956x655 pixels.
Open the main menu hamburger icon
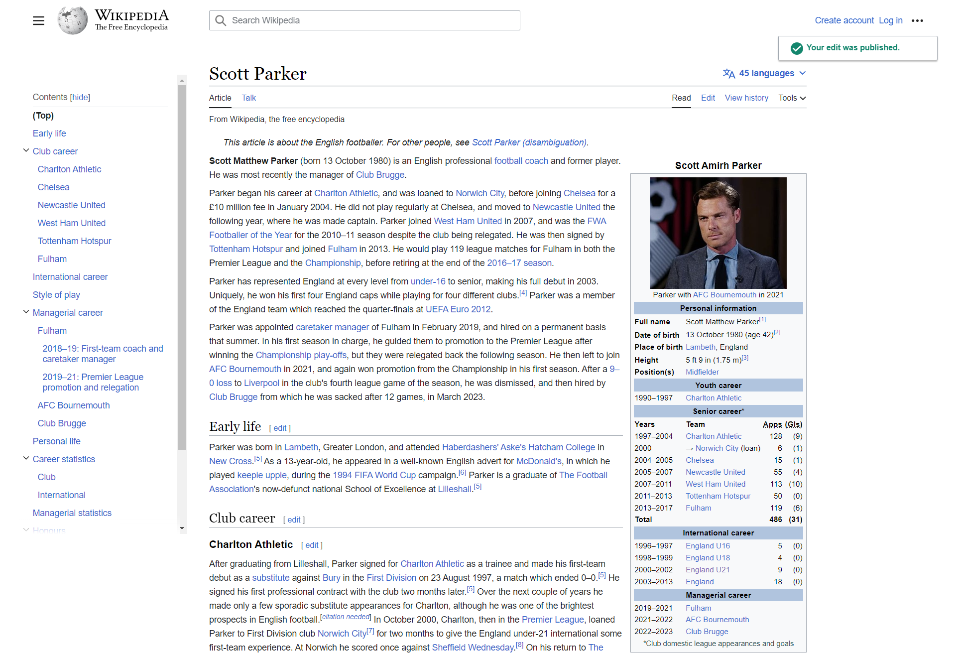38,20
